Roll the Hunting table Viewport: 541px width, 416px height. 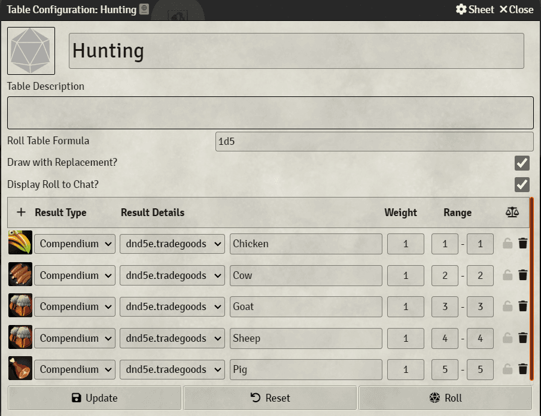click(x=445, y=398)
